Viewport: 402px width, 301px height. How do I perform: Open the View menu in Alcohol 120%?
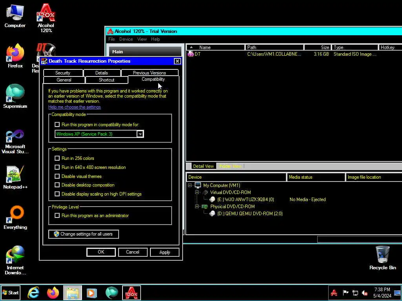pyautogui.click(x=142, y=39)
